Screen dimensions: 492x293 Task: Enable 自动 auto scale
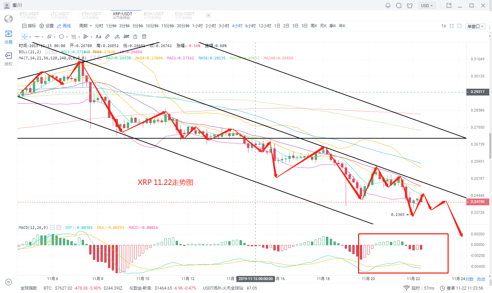(x=481, y=279)
